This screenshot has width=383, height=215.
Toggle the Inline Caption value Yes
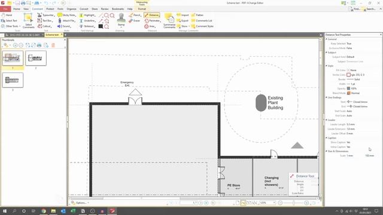tap(348, 147)
